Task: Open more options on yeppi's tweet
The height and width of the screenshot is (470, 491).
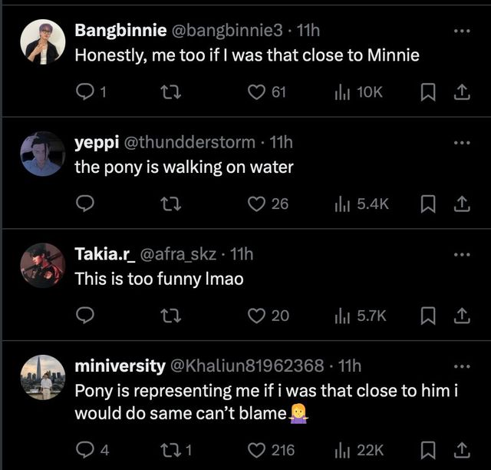Action: [x=460, y=143]
